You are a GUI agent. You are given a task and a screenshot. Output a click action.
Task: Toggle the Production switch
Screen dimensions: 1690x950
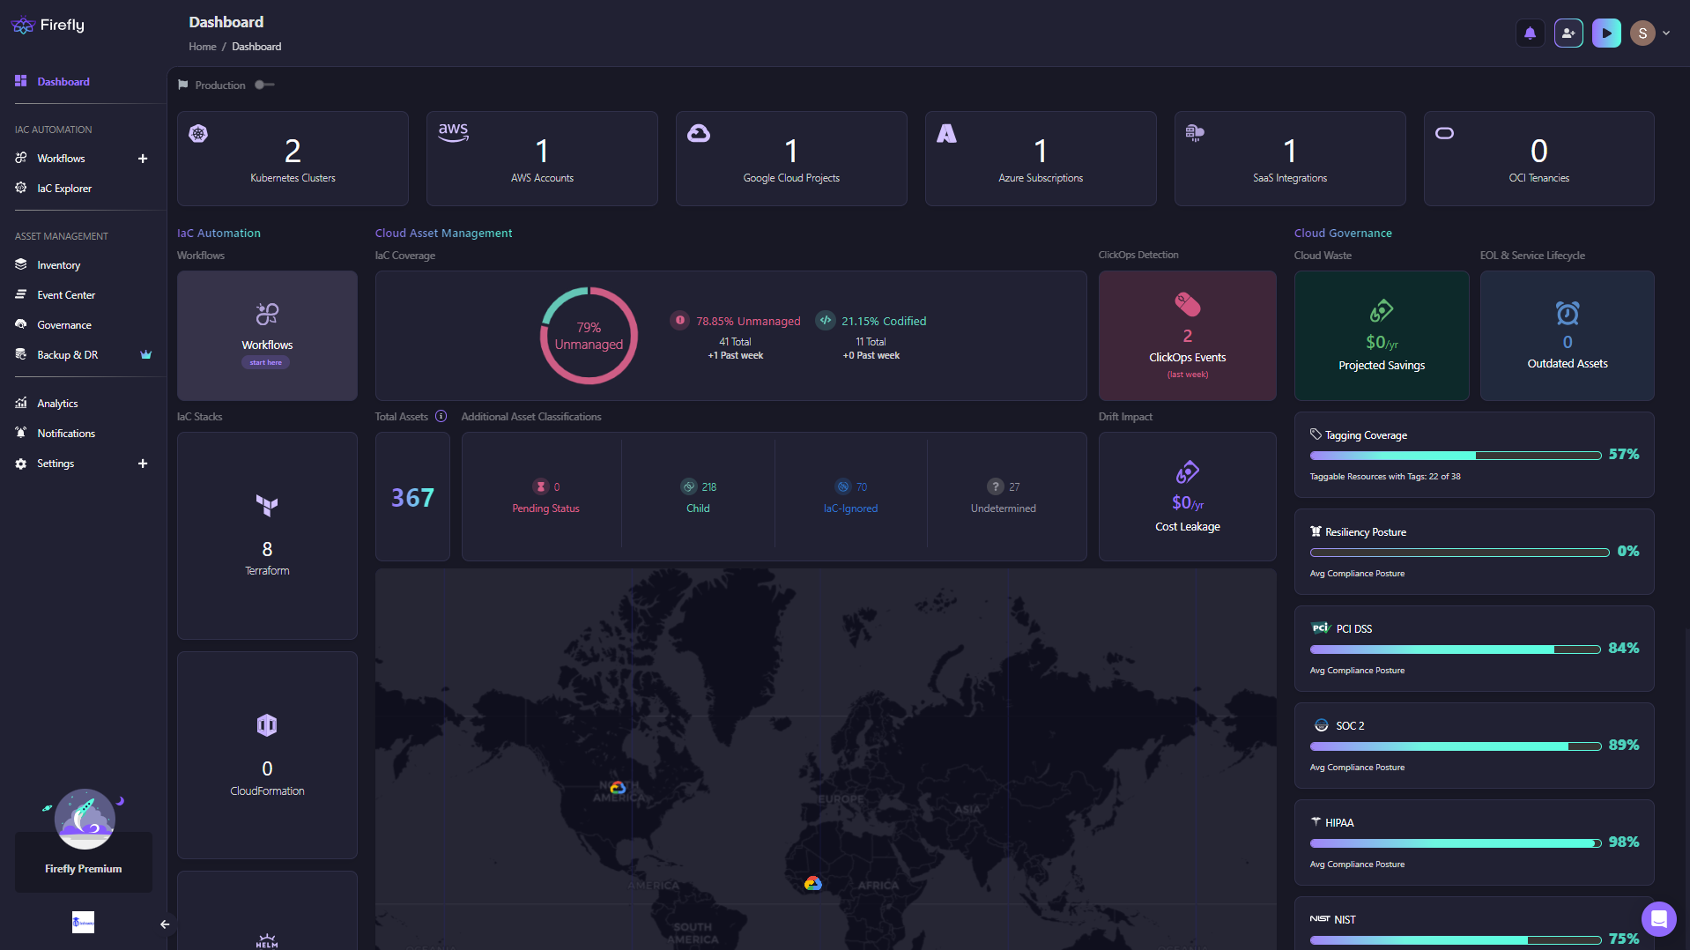(264, 85)
